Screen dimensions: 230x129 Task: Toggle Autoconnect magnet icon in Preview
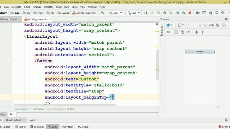tap(182, 32)
